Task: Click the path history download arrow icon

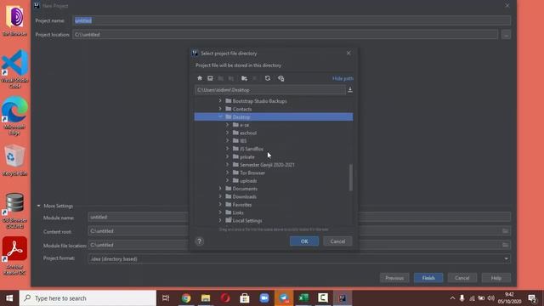Action: (x=350, y=90)
